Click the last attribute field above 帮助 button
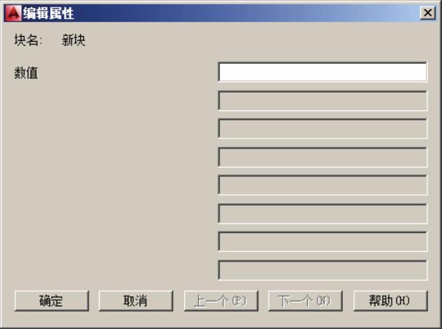 pos(322,270)
